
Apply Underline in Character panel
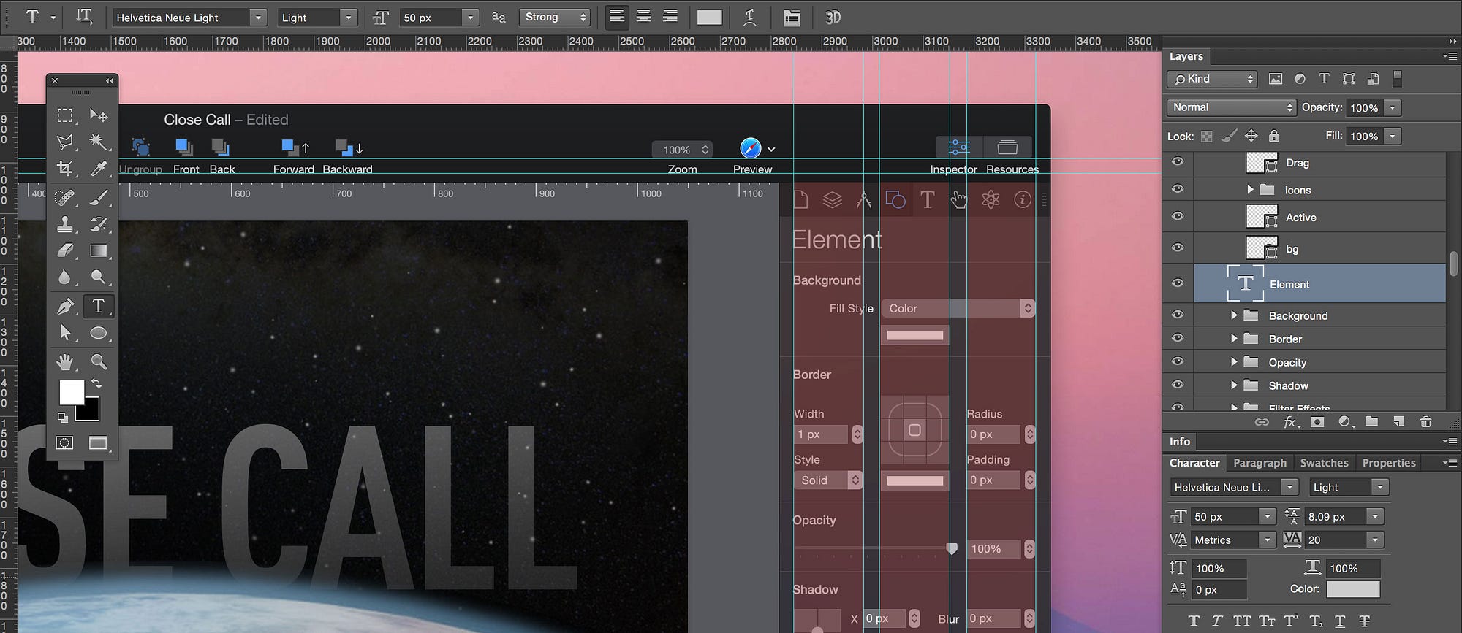[x=1340, y=621]
